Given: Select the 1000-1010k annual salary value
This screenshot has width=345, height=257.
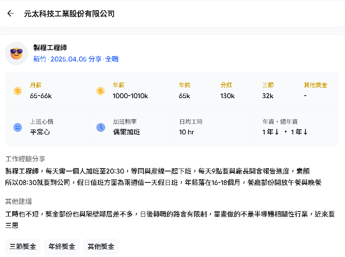Looking at the screenshot, I should pos(130,96).
